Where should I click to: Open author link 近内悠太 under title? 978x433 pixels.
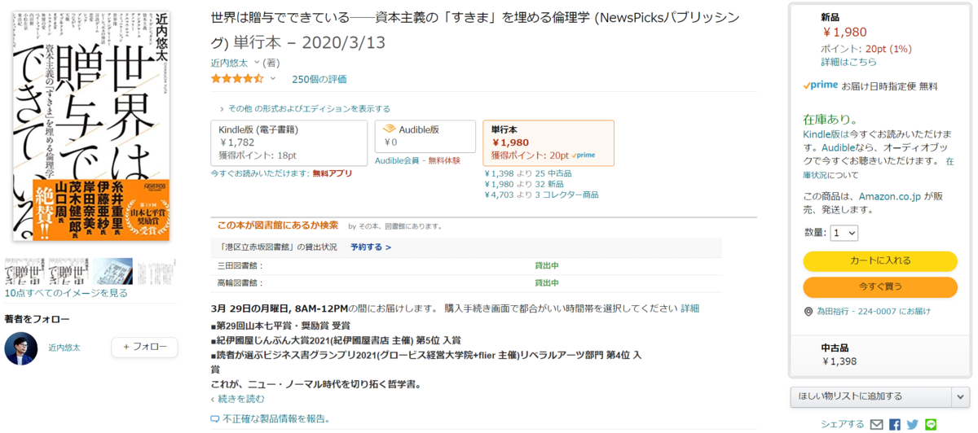pyautogui.click(x=230, y=62)
